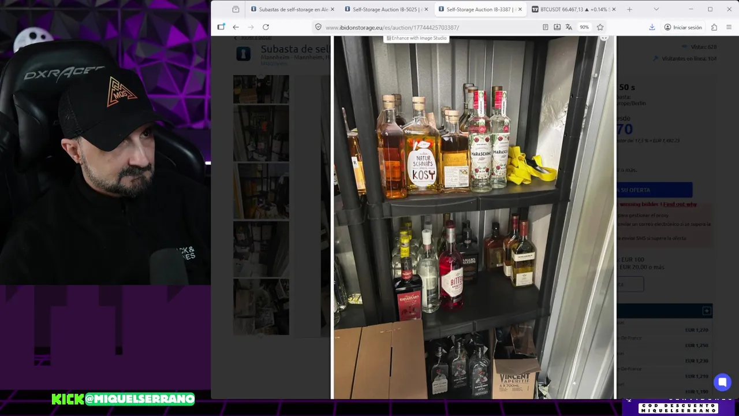Open the extensions puzzle icon
739x416 pixels.
tap(714, 27)
